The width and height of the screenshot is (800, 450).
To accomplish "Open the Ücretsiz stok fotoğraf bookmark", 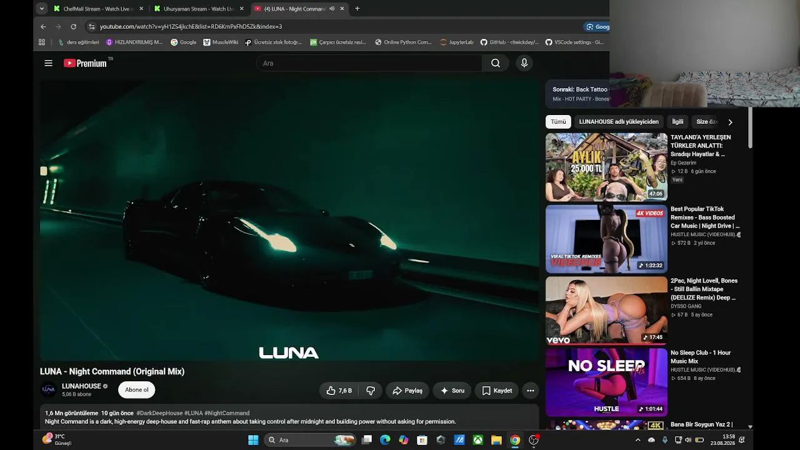I will coord(274,42).
